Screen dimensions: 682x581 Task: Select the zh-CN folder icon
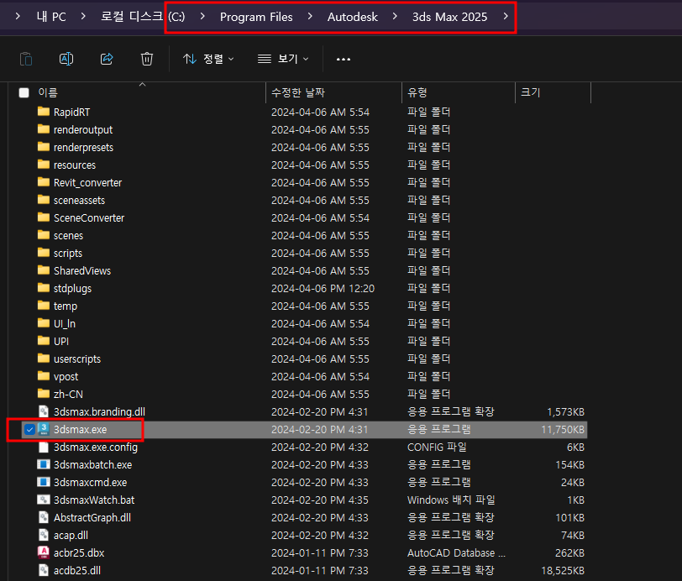coord(44,394)
